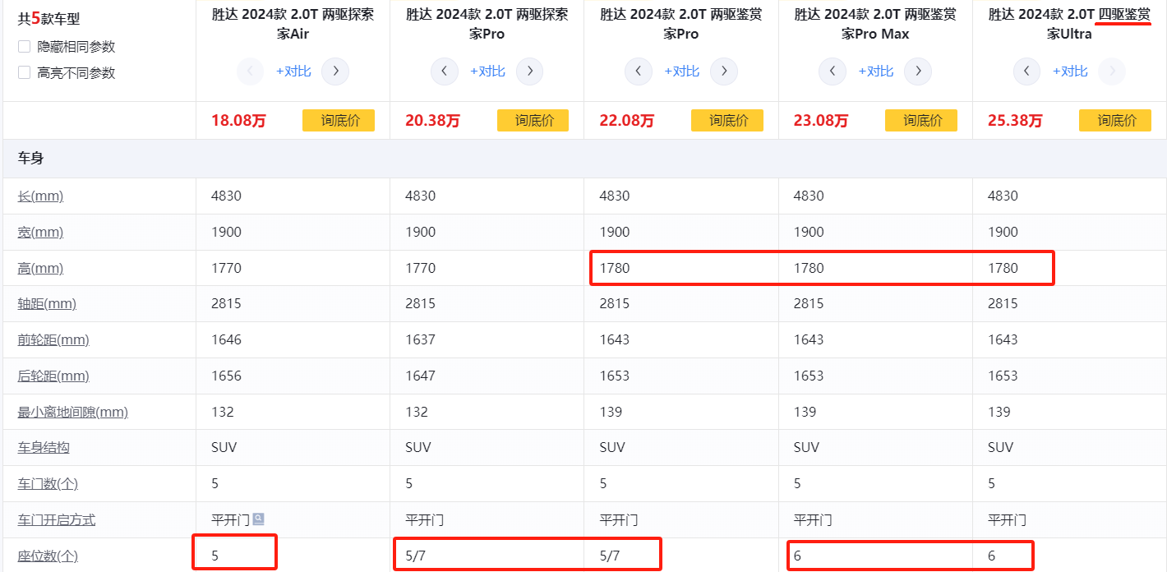Move 四驱鉴赏家Ultra column left with its arrow

pos(1026,71)
